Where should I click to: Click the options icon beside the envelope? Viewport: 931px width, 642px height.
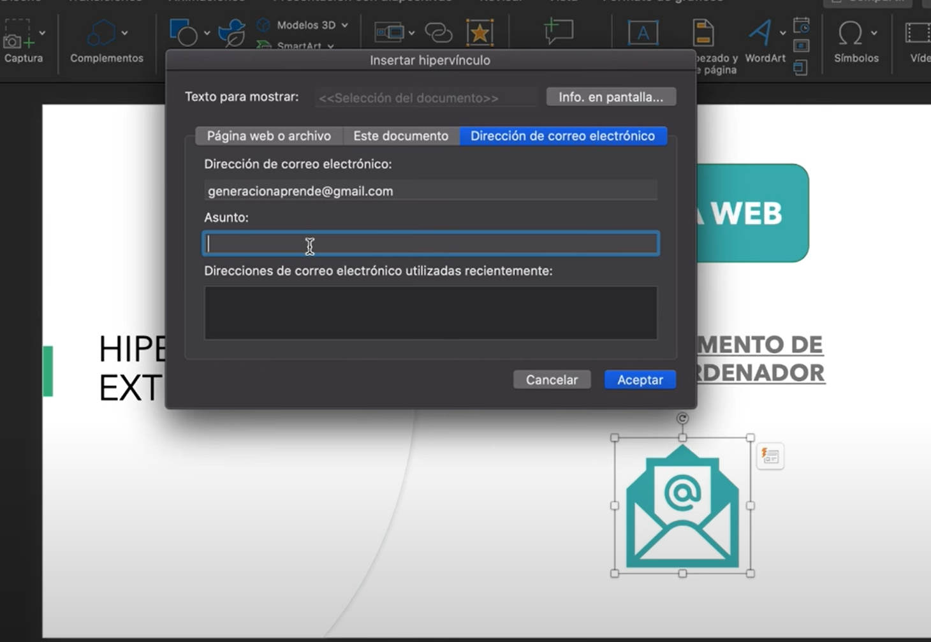click(x=770, y=456)
